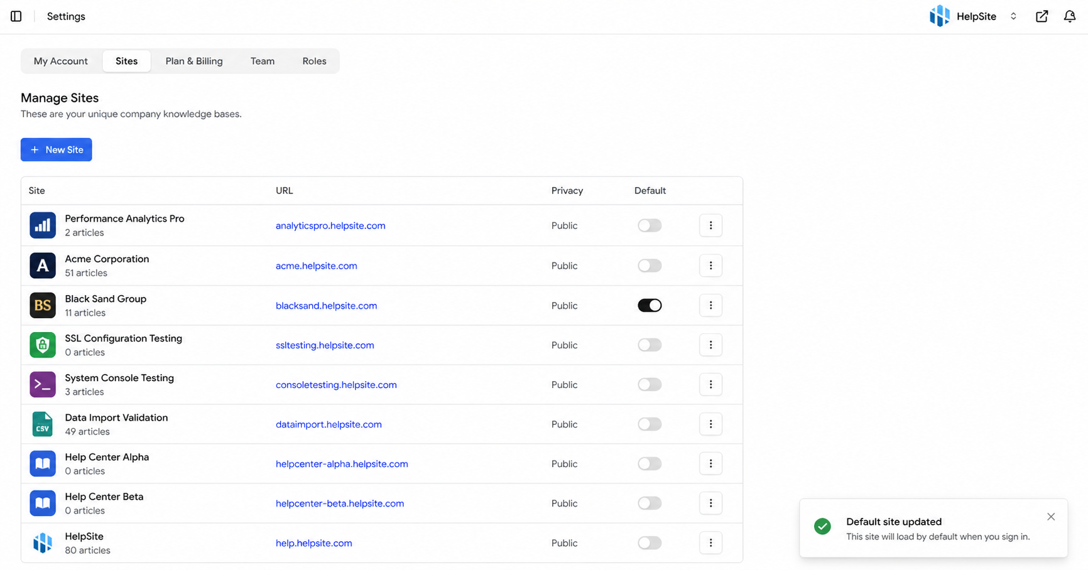
Task: Click the URL column header
Action: tap(285, 191)
